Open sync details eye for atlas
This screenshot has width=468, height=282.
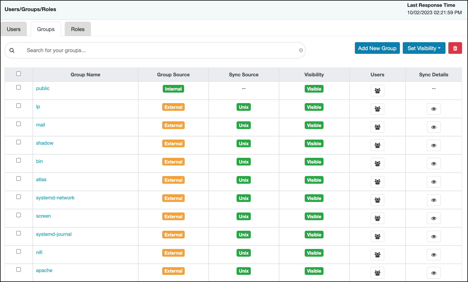click(x=434, y=182)
